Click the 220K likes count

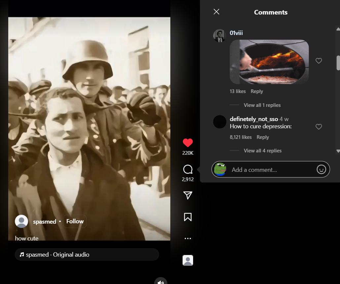188,153
